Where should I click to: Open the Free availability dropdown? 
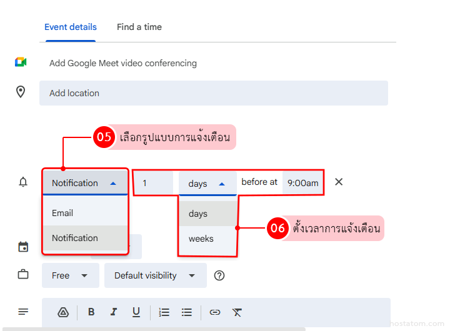(70, 275)
